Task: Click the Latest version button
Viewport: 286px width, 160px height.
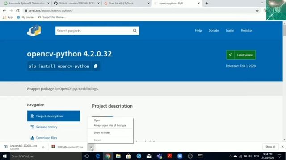Action: pyautogui.click(x=241, y=55)
